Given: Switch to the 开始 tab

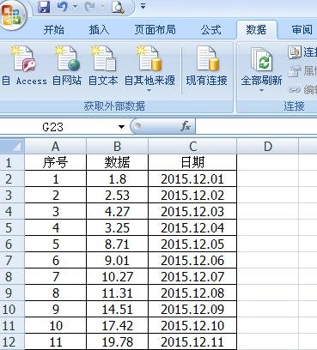Looking at the screenshot, I should tap(53, 30).
